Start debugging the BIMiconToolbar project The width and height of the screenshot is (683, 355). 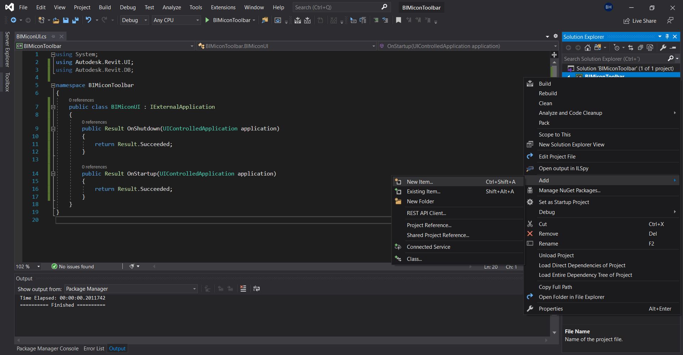pos(207,20)
